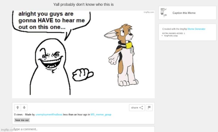Flag this image with the flag icon
Image resolution: width=218 pixels, height=132 pixels.
[149, 107]
